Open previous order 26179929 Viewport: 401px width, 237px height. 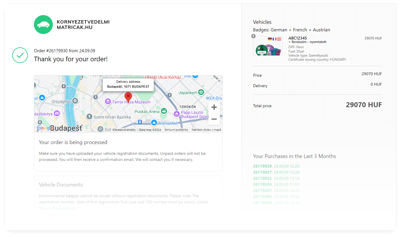(262, 166)
